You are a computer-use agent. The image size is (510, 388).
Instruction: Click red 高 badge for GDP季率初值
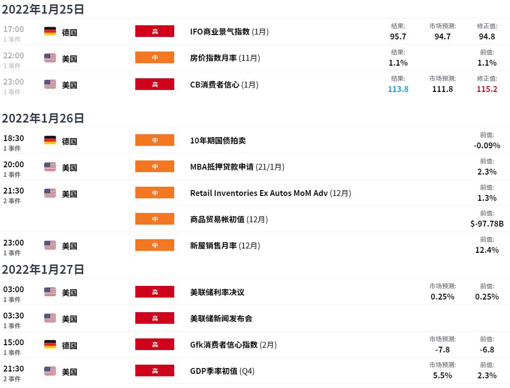pos(155,370)
